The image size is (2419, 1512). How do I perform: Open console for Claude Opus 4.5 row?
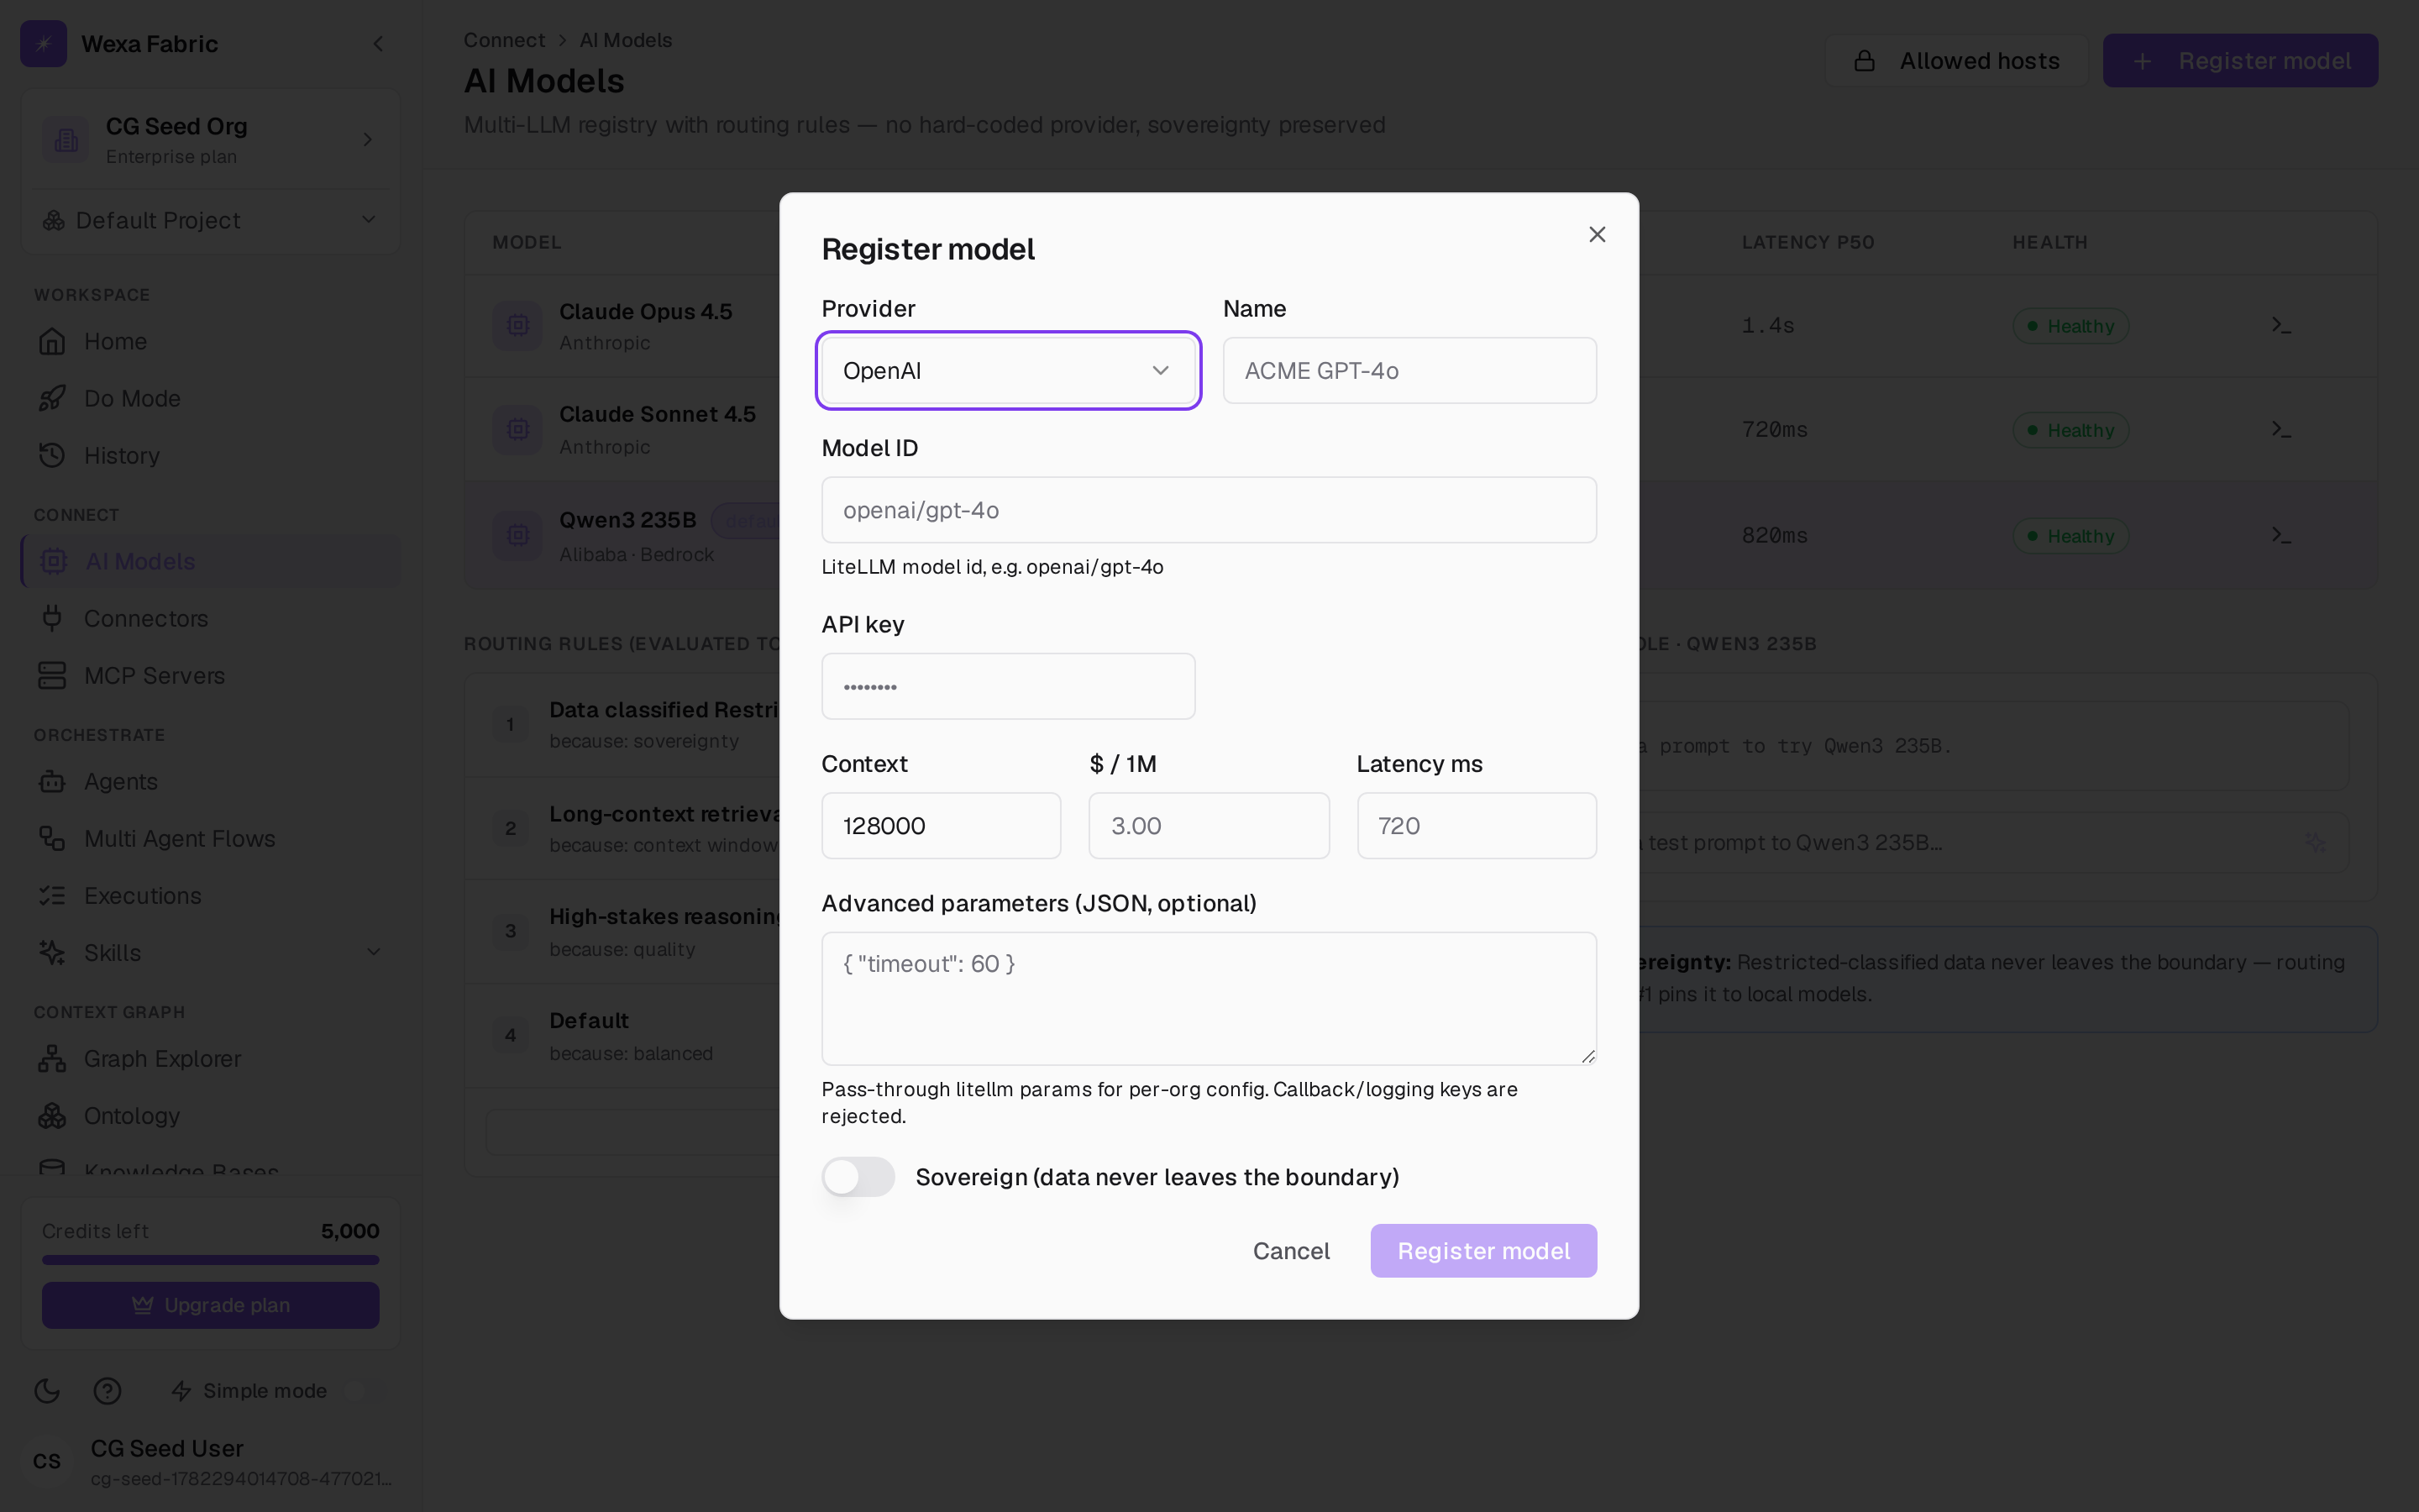coord(2281,325)
